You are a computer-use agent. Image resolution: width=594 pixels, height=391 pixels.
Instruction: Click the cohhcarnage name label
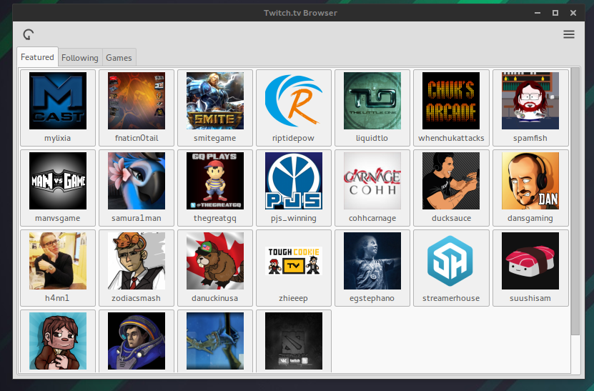[x=372, y=218]
